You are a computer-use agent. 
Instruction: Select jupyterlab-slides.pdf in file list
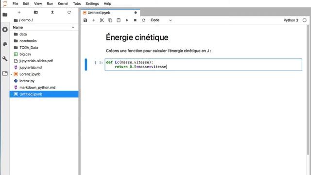[44, 61]
